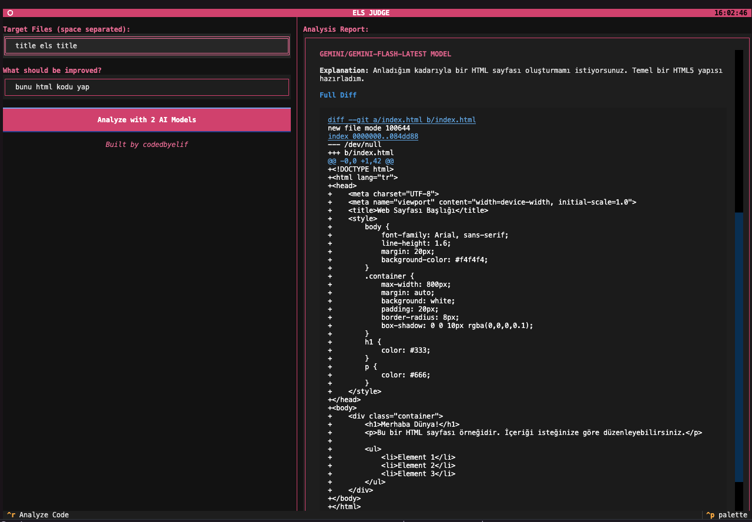Select the GEMINI/GEMINI-FLASH-LATEST MODEL heading
Viewport: 752px width, 522px height.
tap(385, 54)
